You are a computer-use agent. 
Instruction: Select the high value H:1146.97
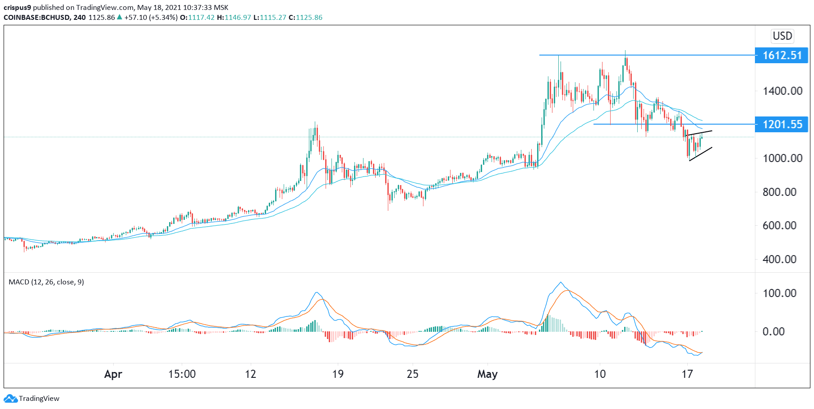pos(234,17)
